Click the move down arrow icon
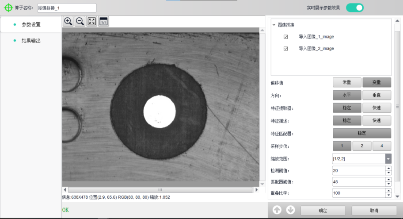The height and width of the screenshot is (219, 403). 290,210
